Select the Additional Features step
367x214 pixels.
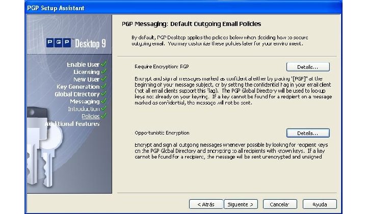72,124
